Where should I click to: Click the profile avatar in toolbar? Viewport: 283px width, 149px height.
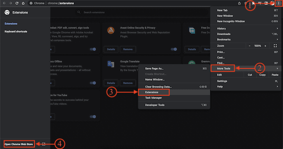(x=272, y=3)
